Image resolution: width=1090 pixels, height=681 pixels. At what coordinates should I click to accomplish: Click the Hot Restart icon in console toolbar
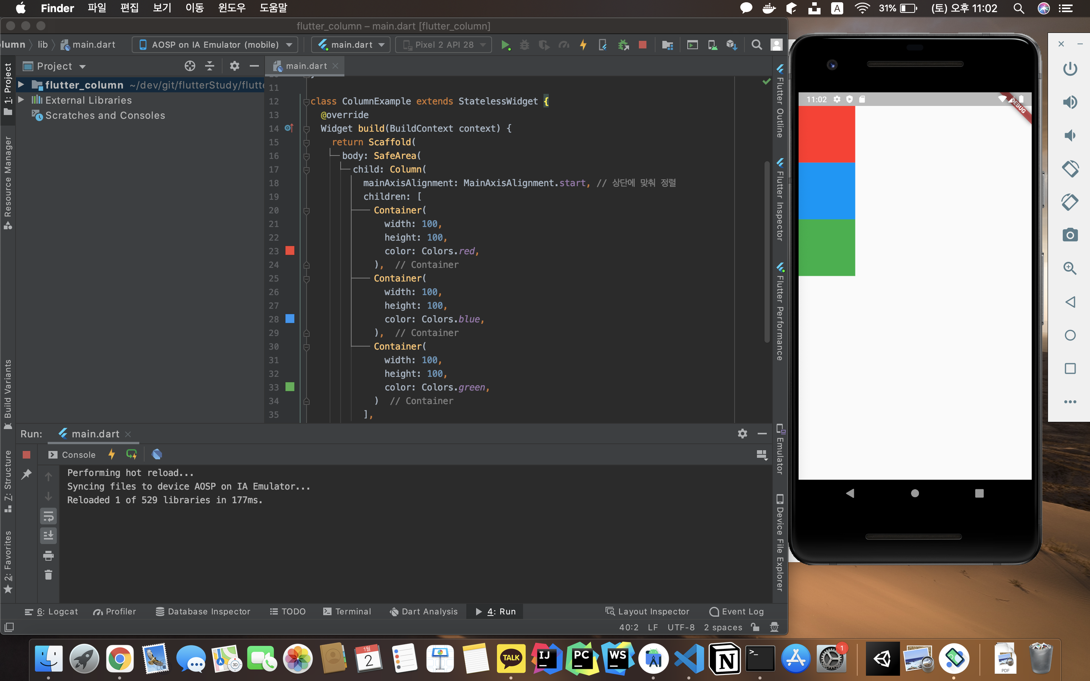(x=132, y=454)
